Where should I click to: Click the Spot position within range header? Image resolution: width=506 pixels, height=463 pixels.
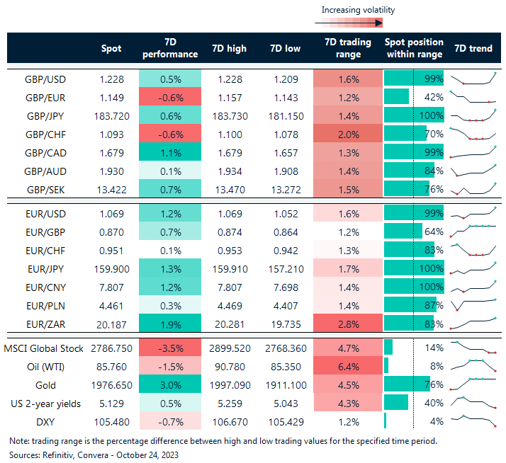414,49
